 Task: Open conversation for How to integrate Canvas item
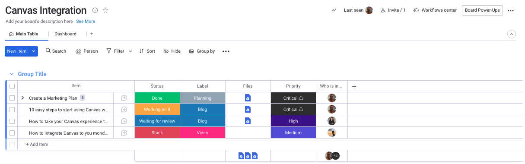point(124,133)
